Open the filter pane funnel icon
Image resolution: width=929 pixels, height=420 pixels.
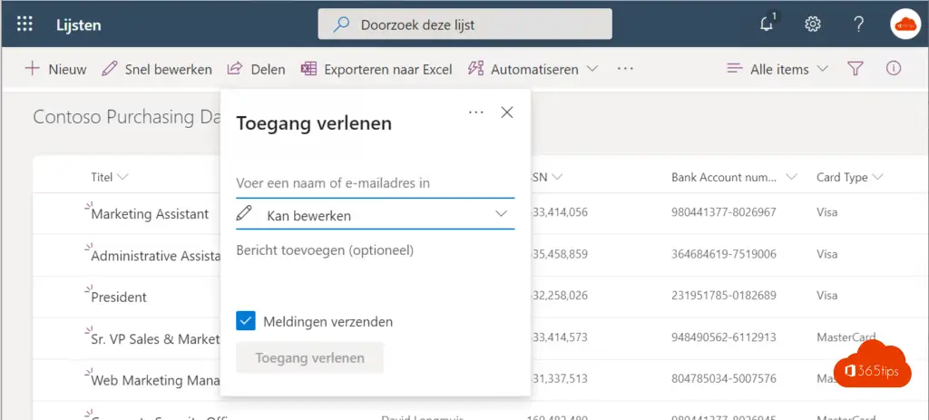pos(854,69)
